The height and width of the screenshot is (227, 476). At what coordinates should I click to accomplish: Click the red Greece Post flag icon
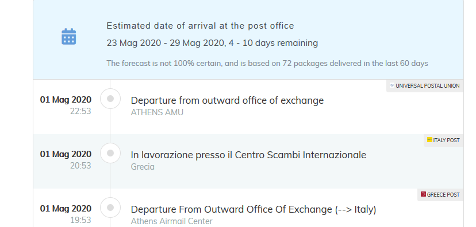(423, 194)
